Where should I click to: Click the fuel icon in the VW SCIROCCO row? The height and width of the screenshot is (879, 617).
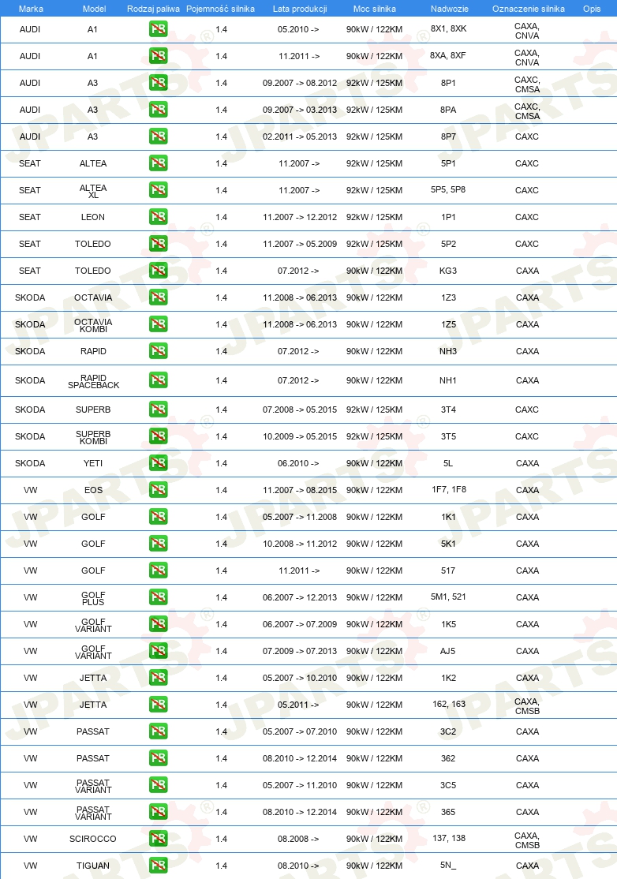tap(158, 839)
